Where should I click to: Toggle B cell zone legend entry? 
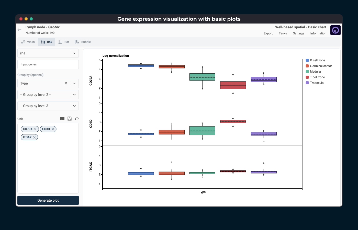pyautogui.click(x=317, y=60)
